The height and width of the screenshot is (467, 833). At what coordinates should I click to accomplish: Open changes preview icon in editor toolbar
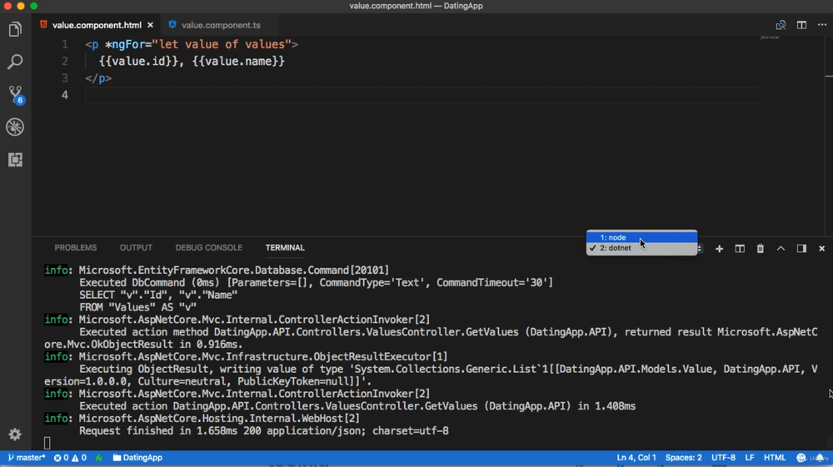pyautogui.click(x=781, y=25)
